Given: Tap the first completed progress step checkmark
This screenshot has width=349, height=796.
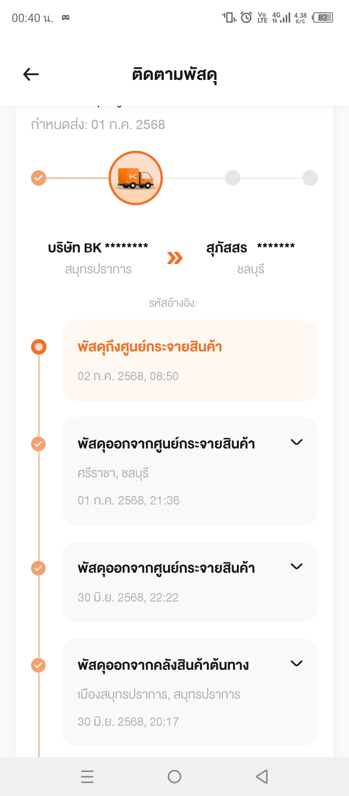Looking at the screenshot, I should click(x=38, y=178).
